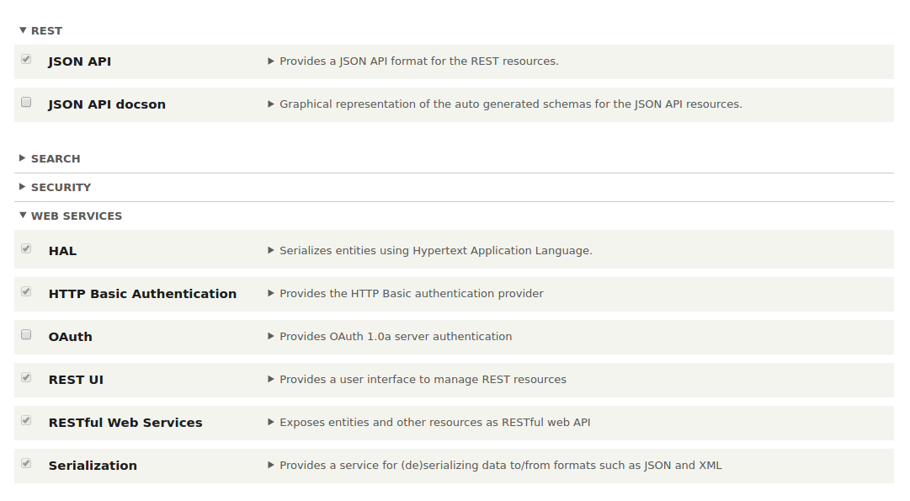
Task: Expand HTTP Basic Authentication description arrow
Action: (x=270, y=293)
